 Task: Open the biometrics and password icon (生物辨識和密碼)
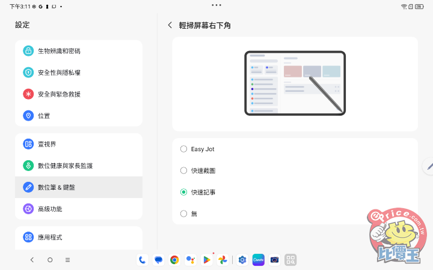pos(28,50)
